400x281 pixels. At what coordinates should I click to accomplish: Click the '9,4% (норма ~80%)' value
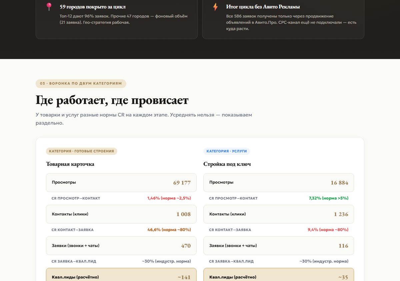click(328, 230)
